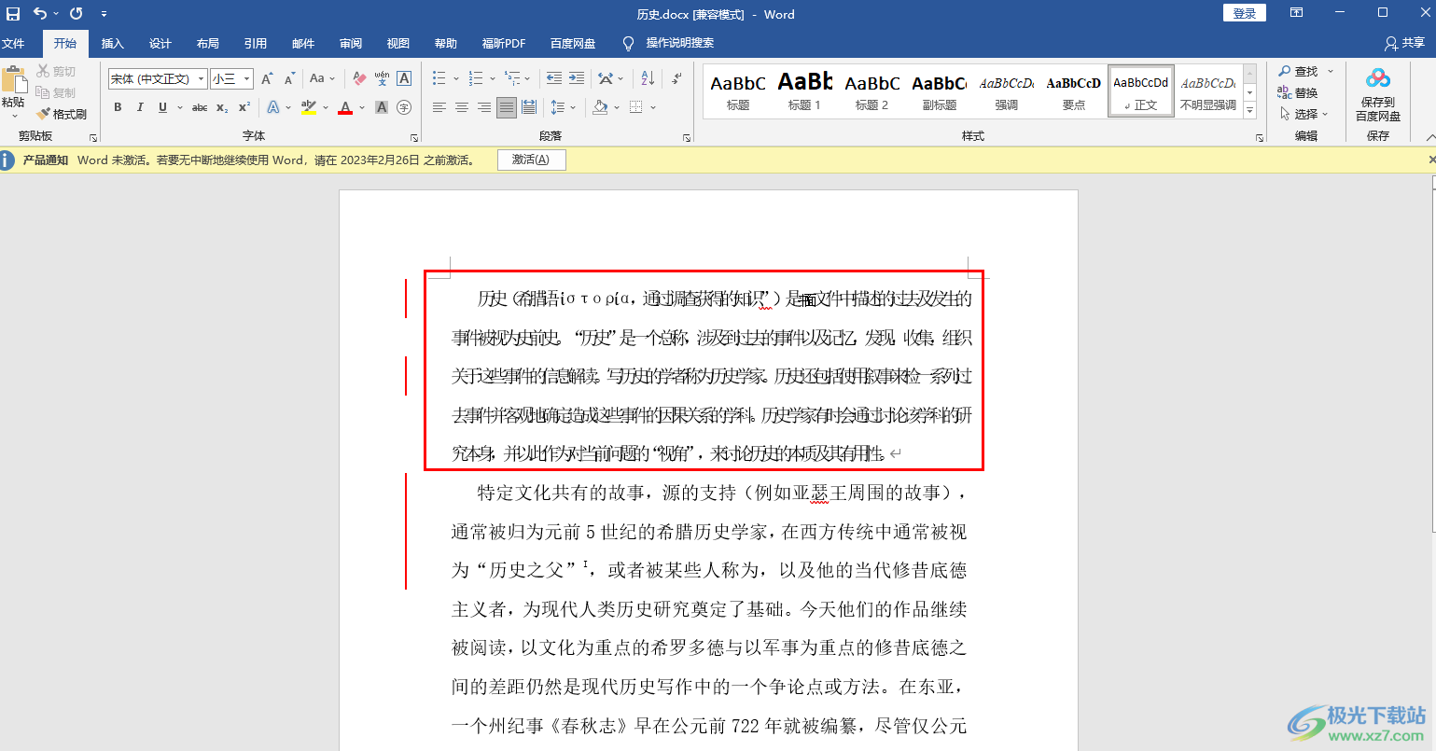Apply superscript formatting
Screen dimensions: 1436x751
point(244,108)
